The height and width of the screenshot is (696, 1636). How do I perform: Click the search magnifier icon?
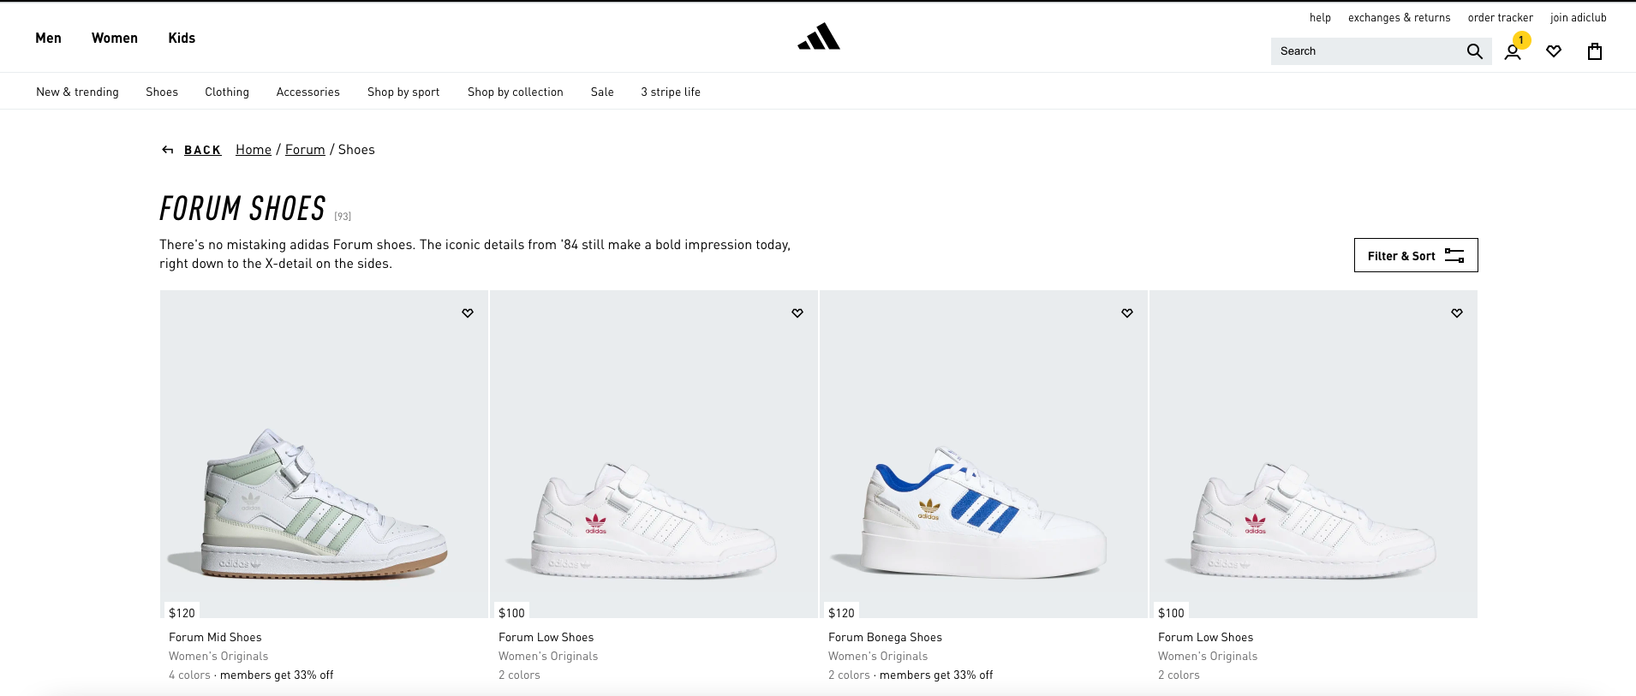[x=1474, y=51]
